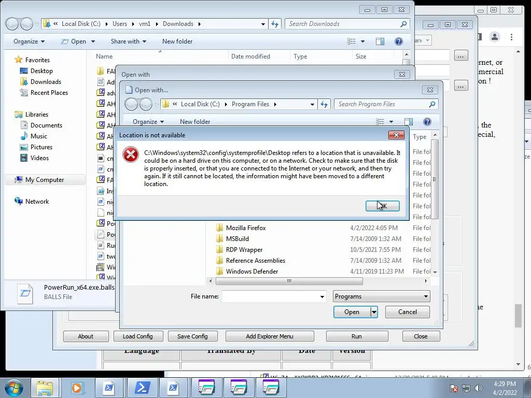Screen dimensions: 531x398
Task: Click New folder in Program Files dialog
Action: point(195,121)
